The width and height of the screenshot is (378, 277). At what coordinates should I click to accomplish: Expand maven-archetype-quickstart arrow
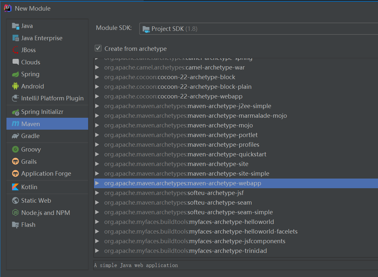pyautogui.click(x=97, y=154)
